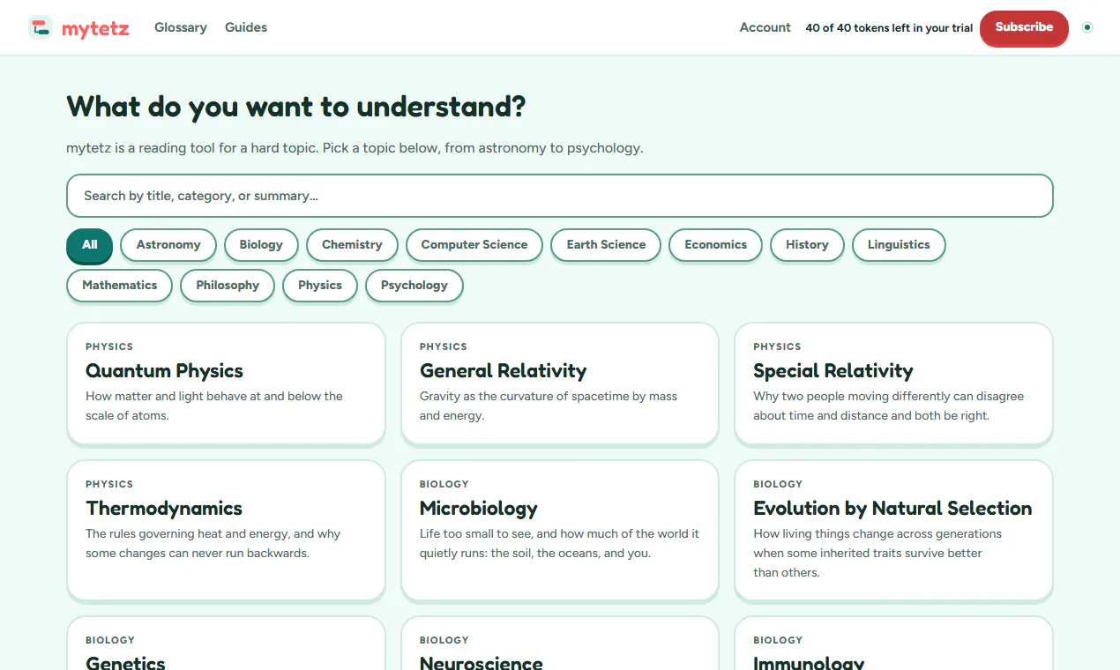Select the All category filter

tap(89, 245)
